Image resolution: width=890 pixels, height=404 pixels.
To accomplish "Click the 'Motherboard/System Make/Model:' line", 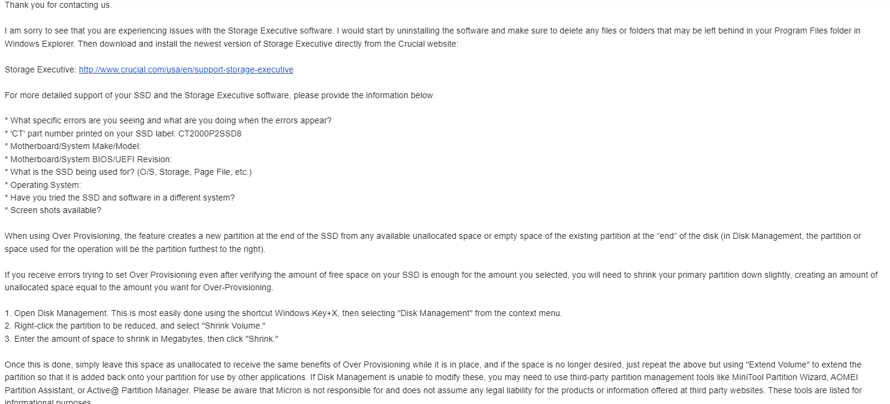I will coord(73,146).
